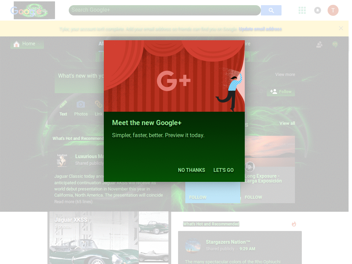Click Stargazers Nation™ name
Viewport: 352px width, 264px height.
click(x=228, y=242)
